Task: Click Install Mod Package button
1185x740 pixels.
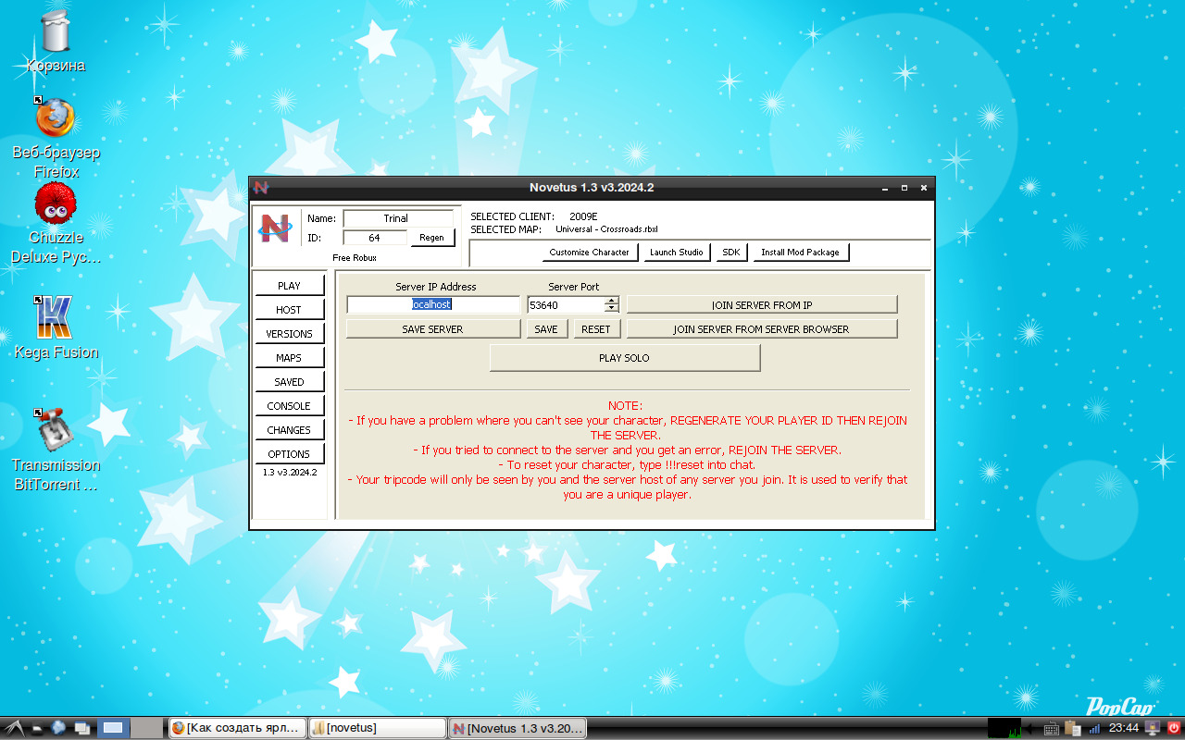Action: [x=801, y=253]
